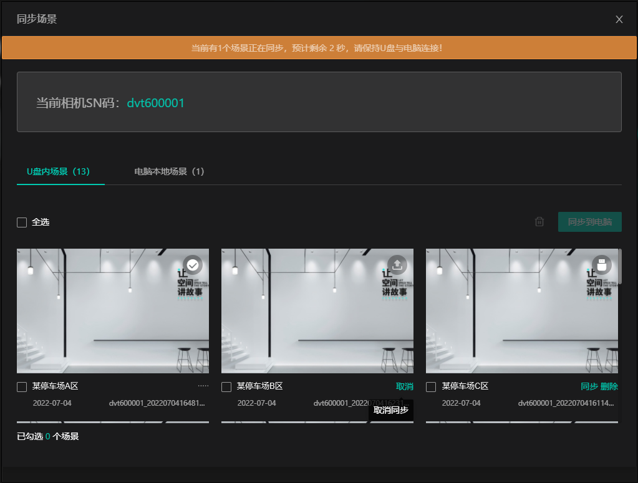Click the camera SN code dvt600001
The image size is (638, 483).
point(156,103)
